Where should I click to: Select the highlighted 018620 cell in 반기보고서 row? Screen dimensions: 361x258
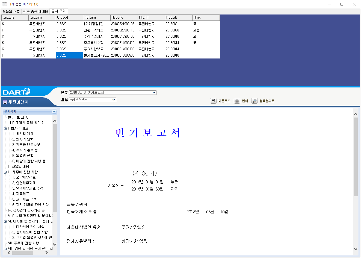tap(69, 55)
